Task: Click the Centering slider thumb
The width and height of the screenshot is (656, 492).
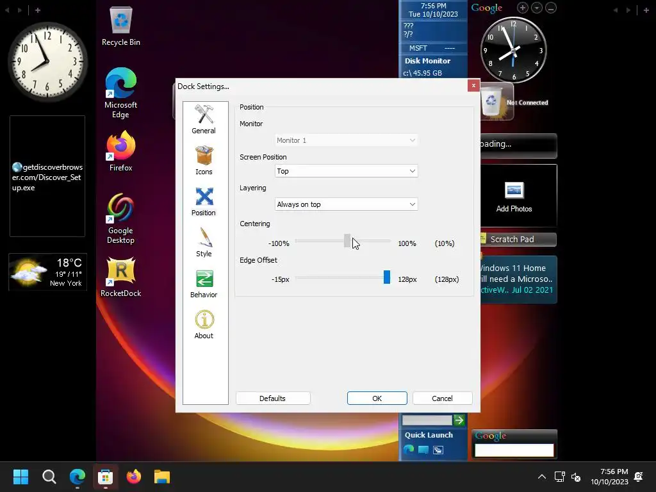Action: [347, 241]
